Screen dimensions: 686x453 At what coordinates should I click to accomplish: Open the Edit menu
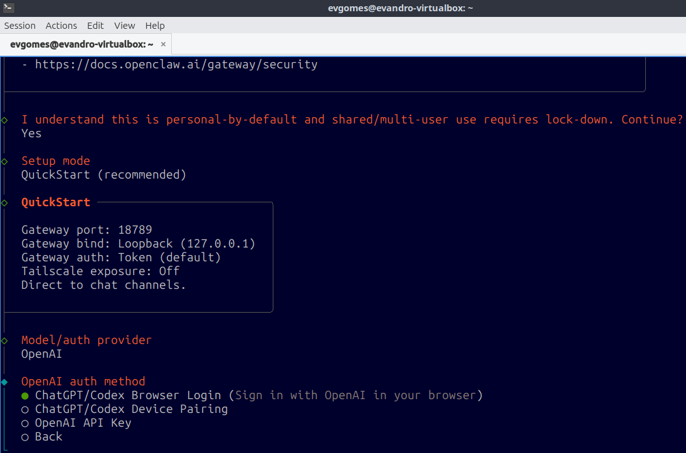click(x=95, y=25)
